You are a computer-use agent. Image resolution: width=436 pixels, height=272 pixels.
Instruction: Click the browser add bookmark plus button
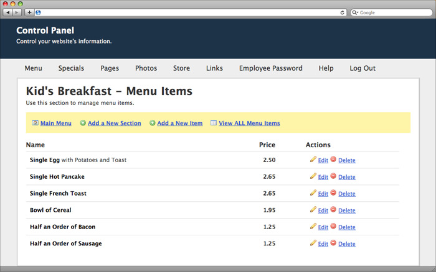(29, 12)
